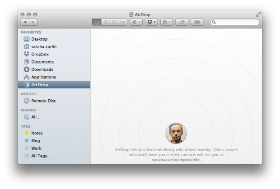Select AirDrop in the sidebar

pos(54,84)
